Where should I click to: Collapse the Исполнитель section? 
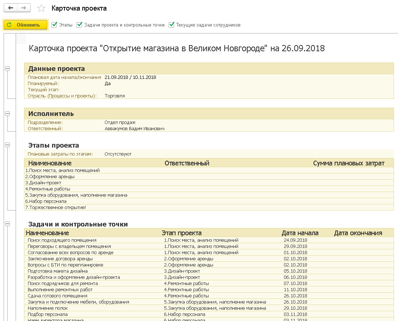click(8, 113)
